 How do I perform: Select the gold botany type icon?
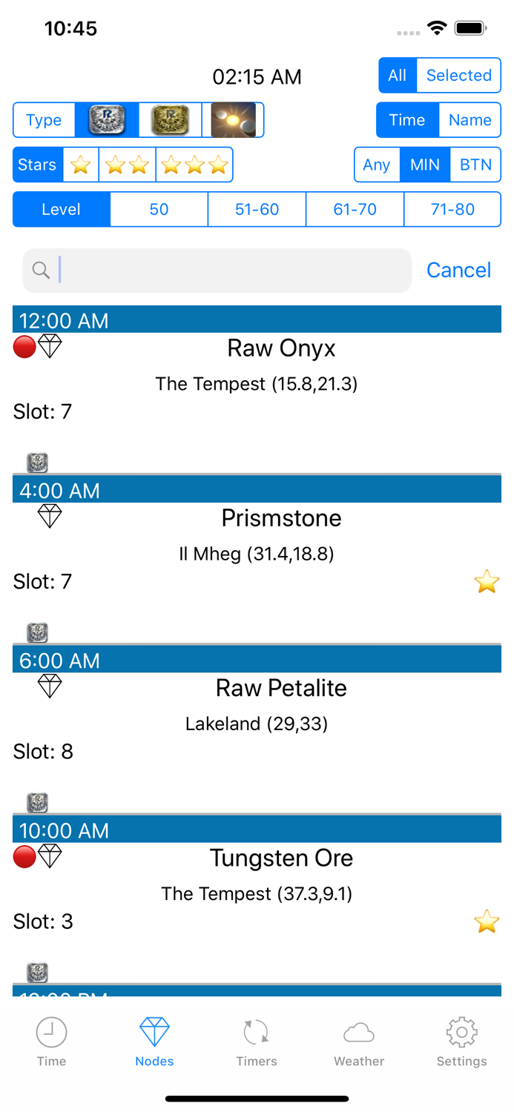(170, 120)
